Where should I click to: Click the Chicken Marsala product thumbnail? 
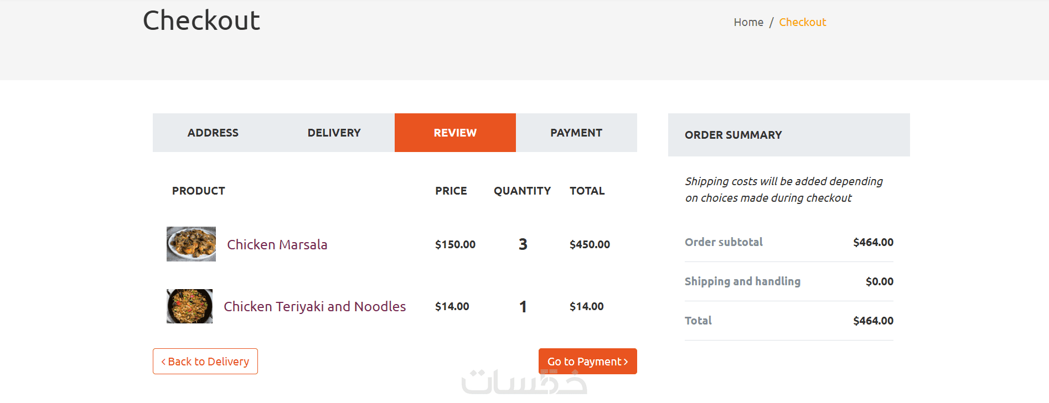(x=191, y=244)
